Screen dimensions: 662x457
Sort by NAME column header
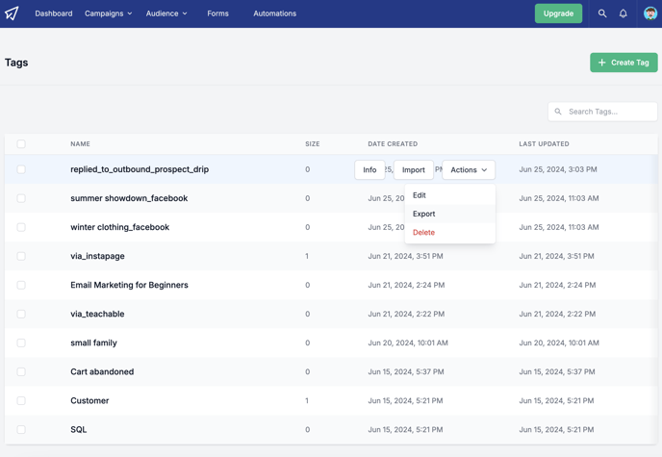pos(80,144)
